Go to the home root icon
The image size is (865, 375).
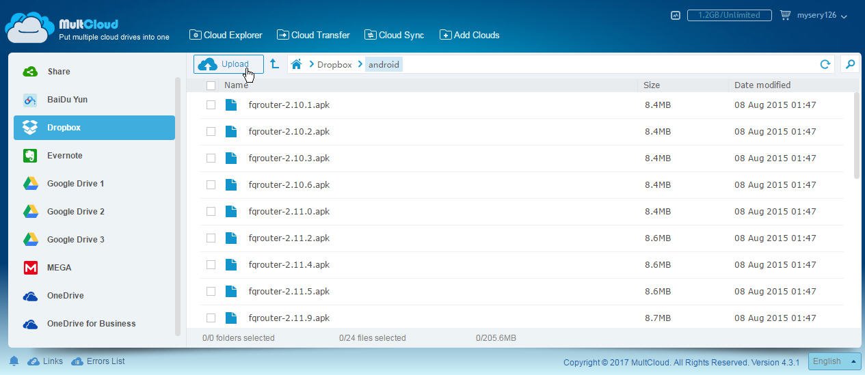296,64
